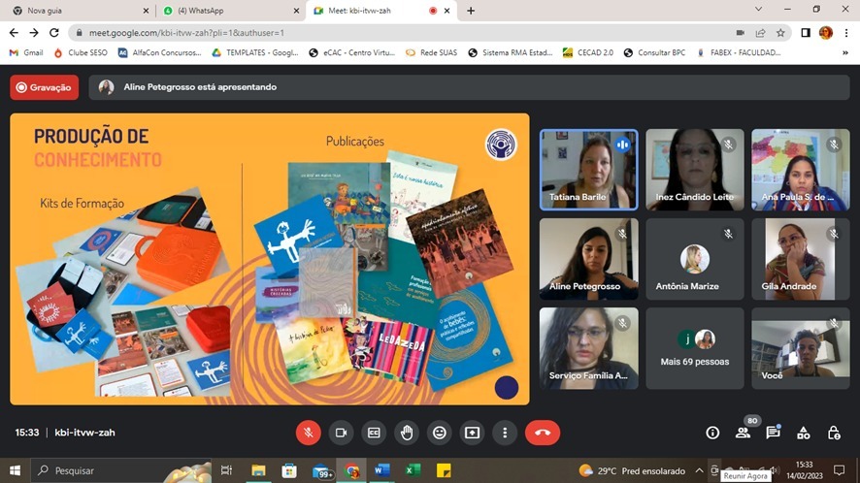Open more options three-dot menu
The height and width of the screenshot is (483, 860).
click(505, 433)
